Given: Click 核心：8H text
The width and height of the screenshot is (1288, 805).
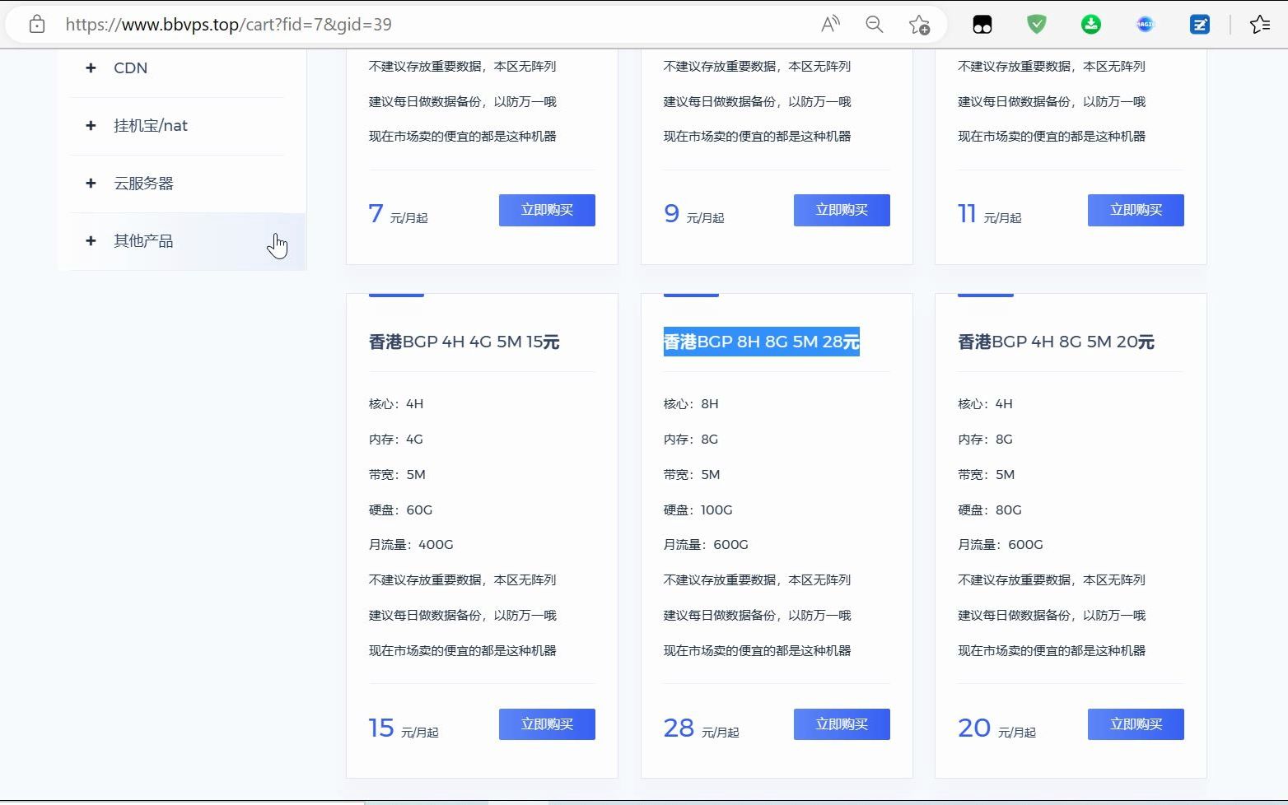Looking at the screenshot, I should click(691, 404).
